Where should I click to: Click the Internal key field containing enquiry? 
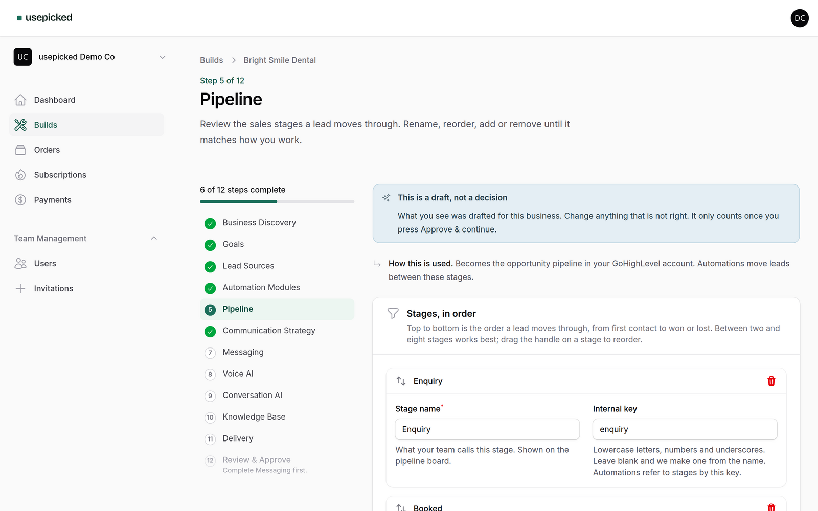click(x=685, y=429)
